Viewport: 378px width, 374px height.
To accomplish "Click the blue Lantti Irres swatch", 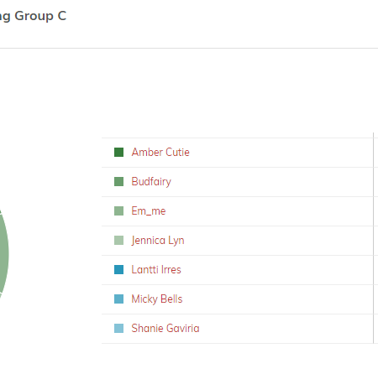I will (x=118, y=270).
